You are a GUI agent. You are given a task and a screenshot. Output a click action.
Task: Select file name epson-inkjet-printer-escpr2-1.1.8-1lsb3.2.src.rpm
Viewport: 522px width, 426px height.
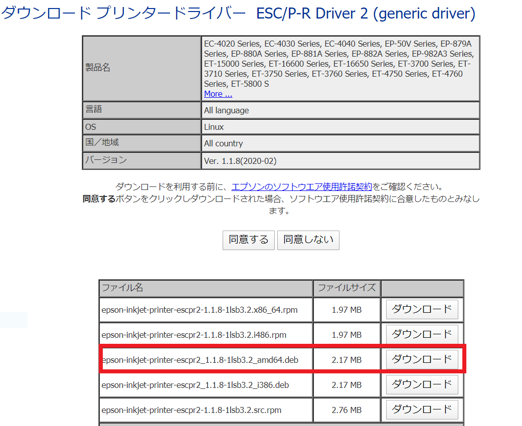192,410
